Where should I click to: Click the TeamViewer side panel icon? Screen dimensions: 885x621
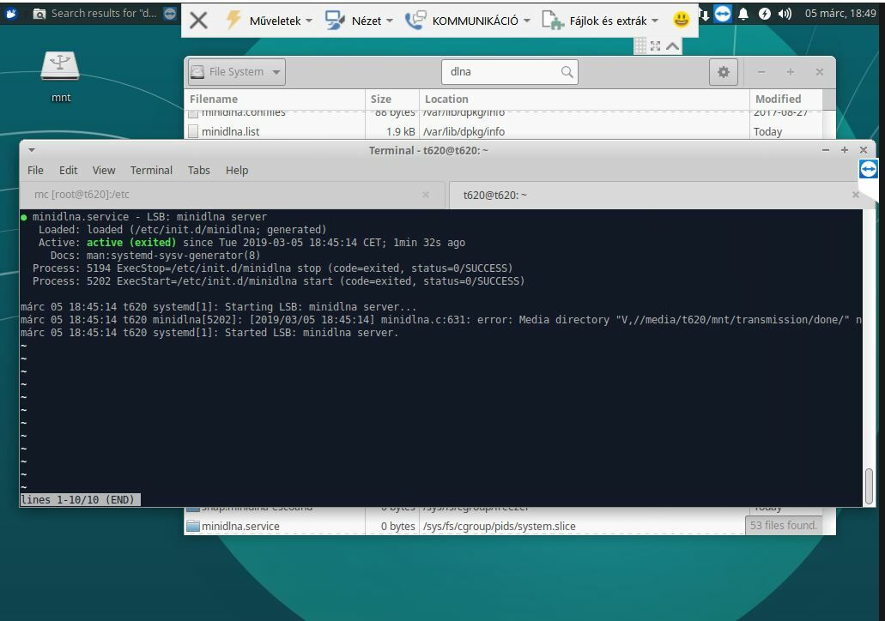(x=868, y=169)
